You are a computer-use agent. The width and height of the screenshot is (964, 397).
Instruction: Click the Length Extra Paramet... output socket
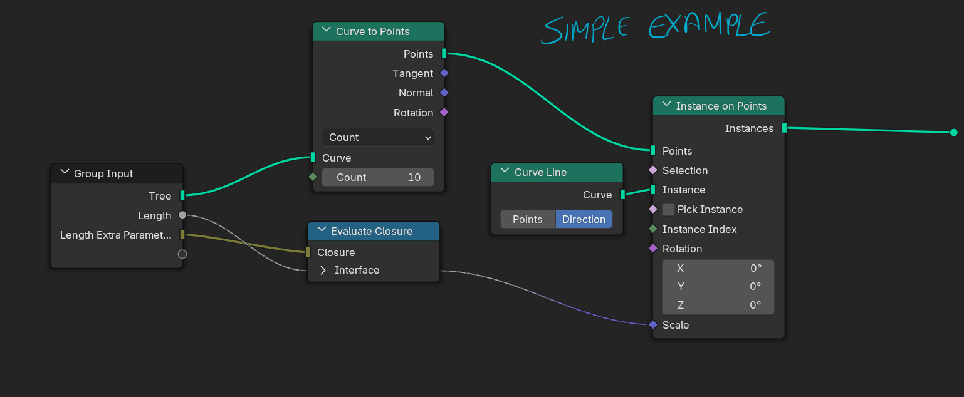[182, 235]
